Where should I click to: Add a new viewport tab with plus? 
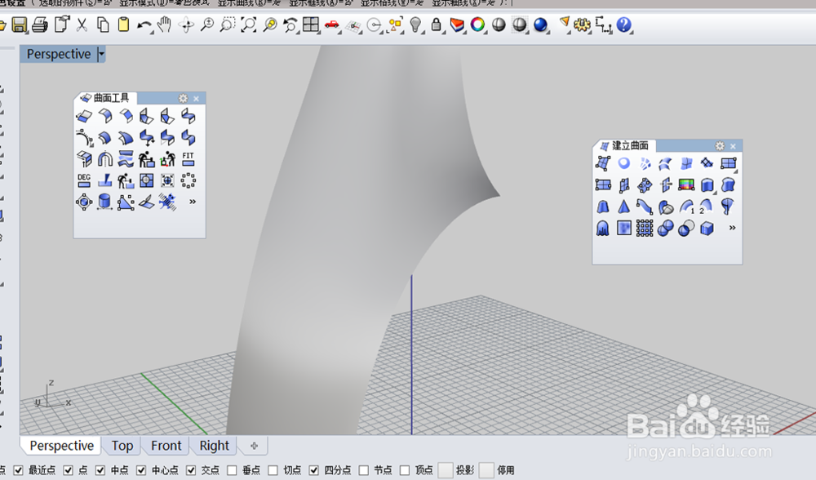tap(254, 446)
